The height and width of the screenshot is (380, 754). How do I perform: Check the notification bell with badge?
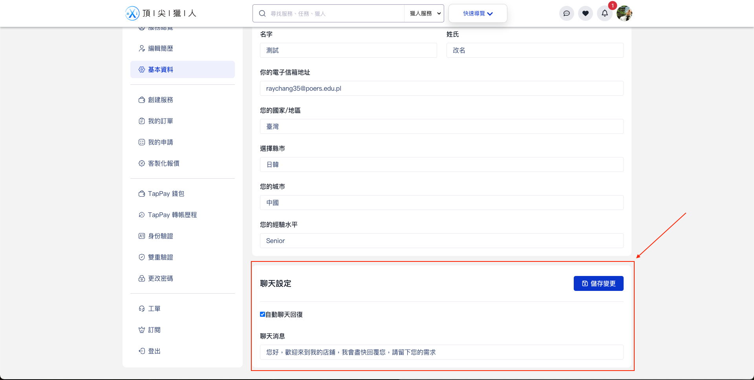click(x=604, y=13)
